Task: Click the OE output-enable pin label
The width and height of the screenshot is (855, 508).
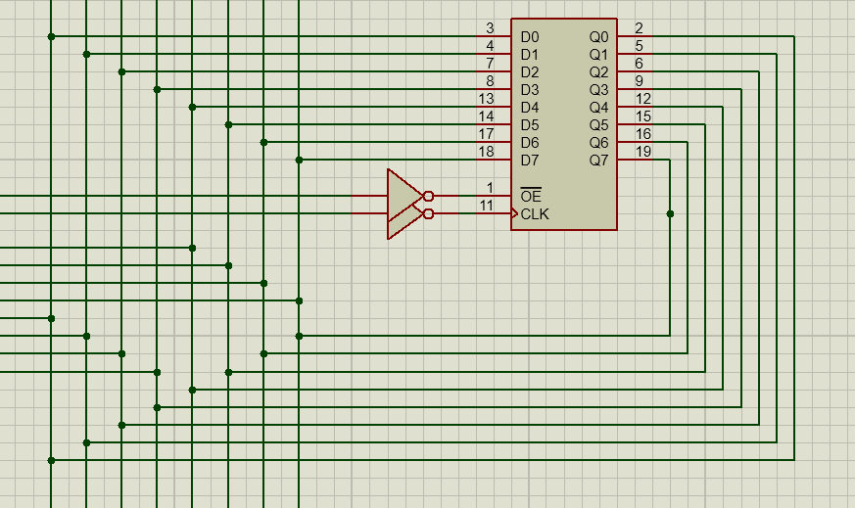Action: (530, 196)
